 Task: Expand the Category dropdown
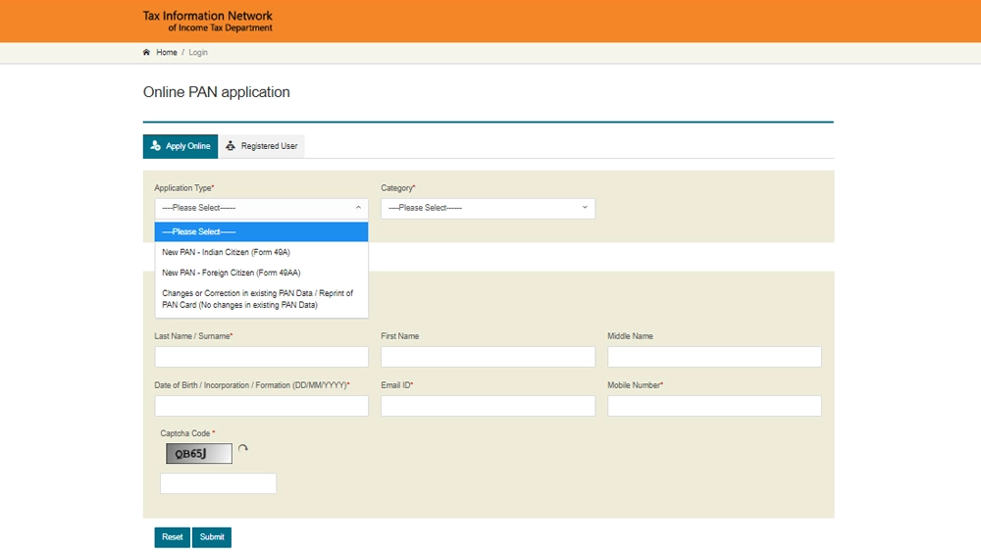(488, 208)
